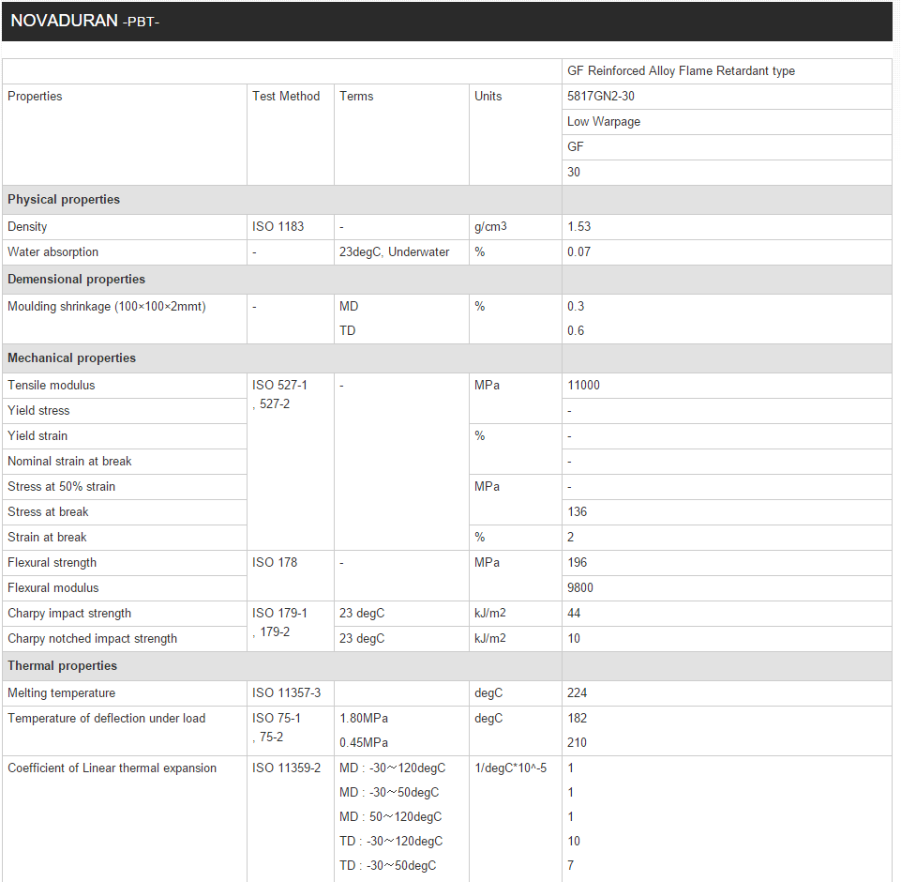The width and height of the screenshot is (901, 882).
Task: Select the notched impact value 10
Action: tap(574, 638)
